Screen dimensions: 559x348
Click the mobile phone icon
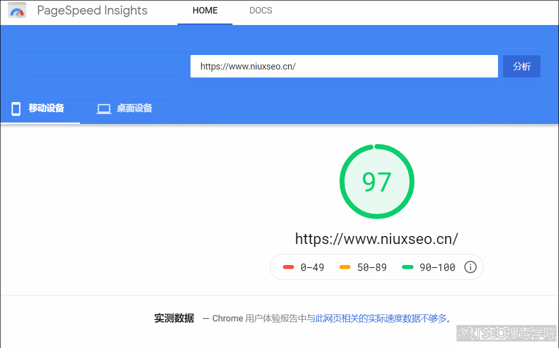coord(16,109)
